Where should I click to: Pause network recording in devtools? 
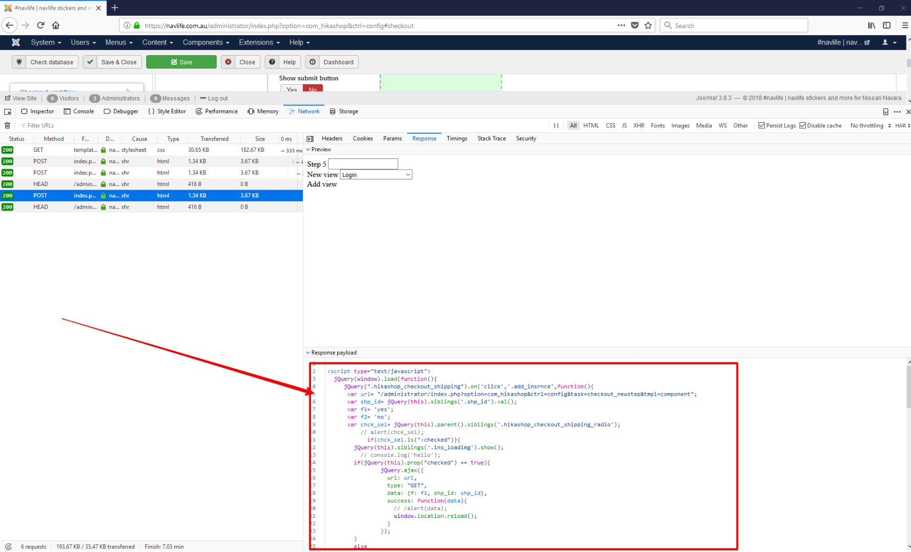point(556,126)
